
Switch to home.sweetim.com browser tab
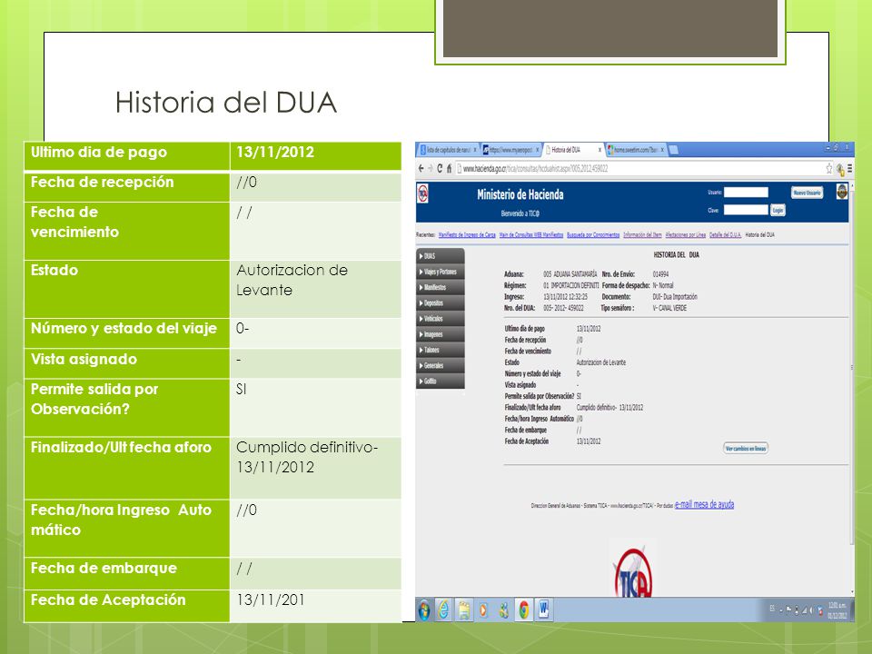click(637, 150)
